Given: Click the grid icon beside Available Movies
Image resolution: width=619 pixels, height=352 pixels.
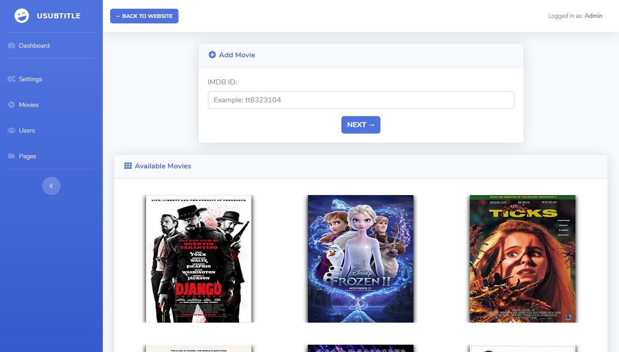Looking at the screenshot, I should [128, 166].
